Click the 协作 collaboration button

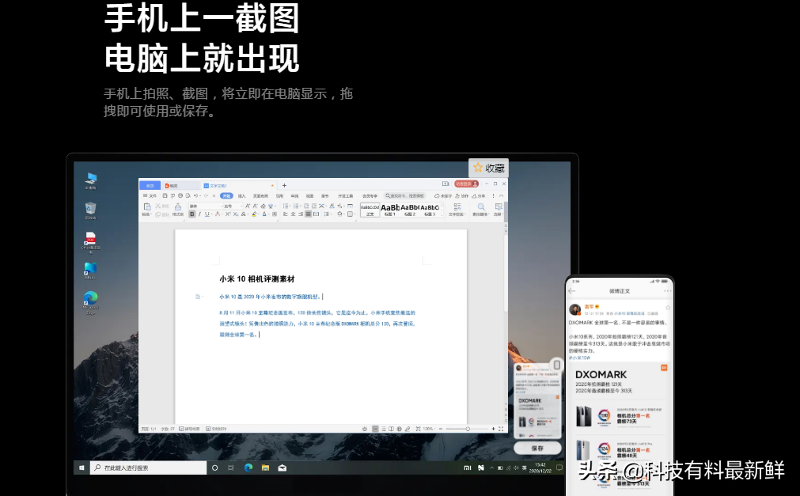click(462, 196)
